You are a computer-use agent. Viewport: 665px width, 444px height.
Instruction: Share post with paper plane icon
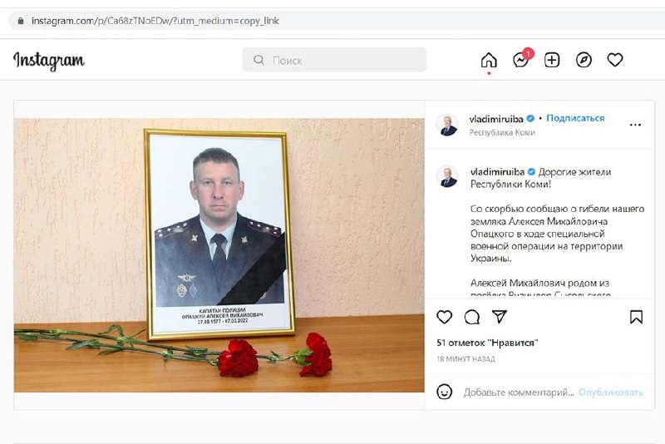coord(500,317)
